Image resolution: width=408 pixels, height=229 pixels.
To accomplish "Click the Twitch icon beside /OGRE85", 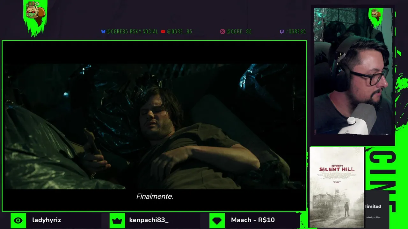I will click(282, 31).
